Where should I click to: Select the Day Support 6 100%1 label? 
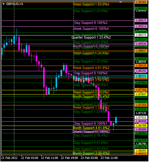click(91, 123)
